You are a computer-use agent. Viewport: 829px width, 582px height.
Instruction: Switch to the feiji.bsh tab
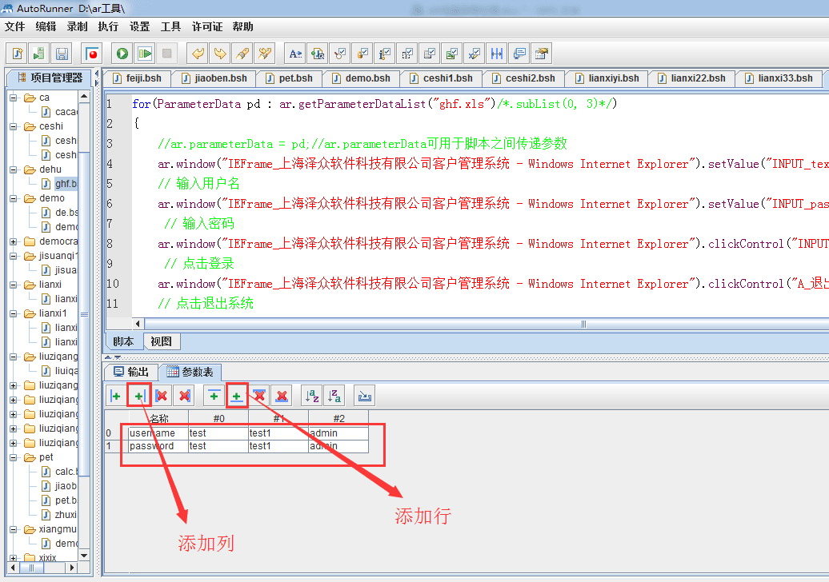(138, 78)
